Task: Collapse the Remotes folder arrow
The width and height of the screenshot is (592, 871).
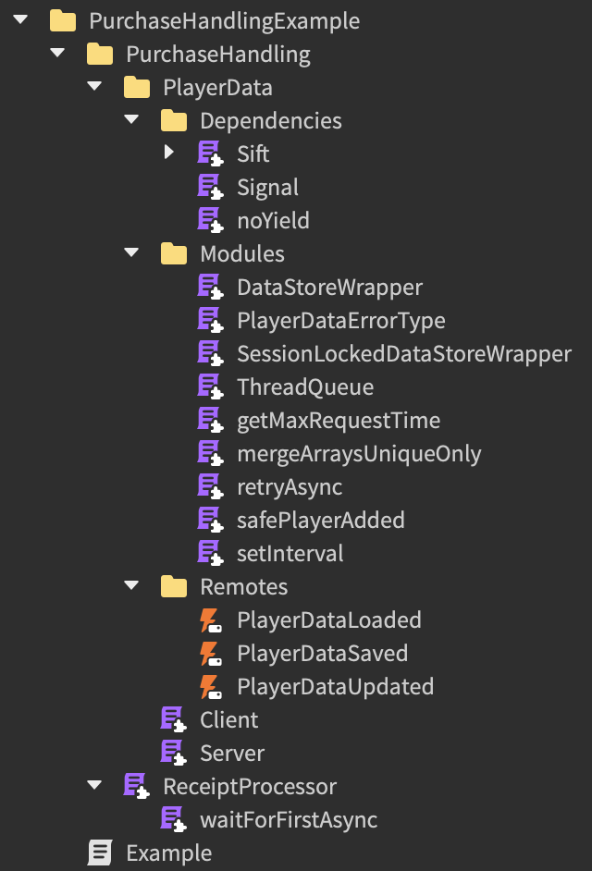Action: [x=131, y=585]
